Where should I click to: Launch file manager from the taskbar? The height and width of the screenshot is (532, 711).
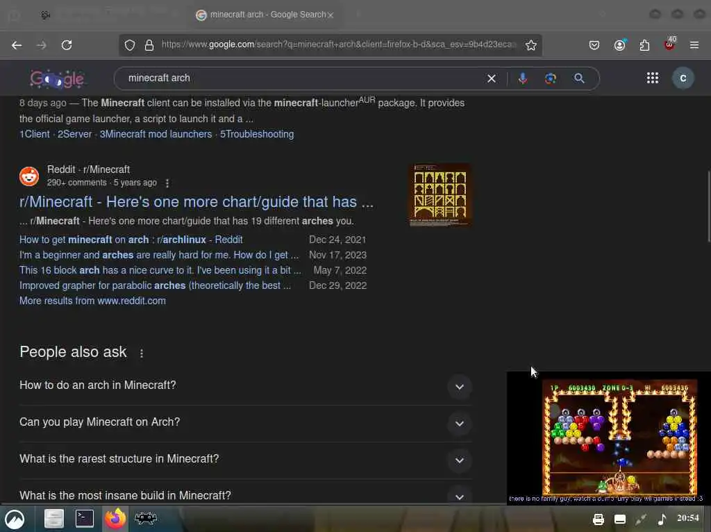(x=53, y=518)
